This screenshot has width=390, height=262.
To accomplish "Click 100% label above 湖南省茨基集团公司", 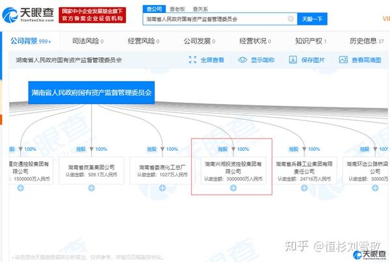I will tap(101, 149).
